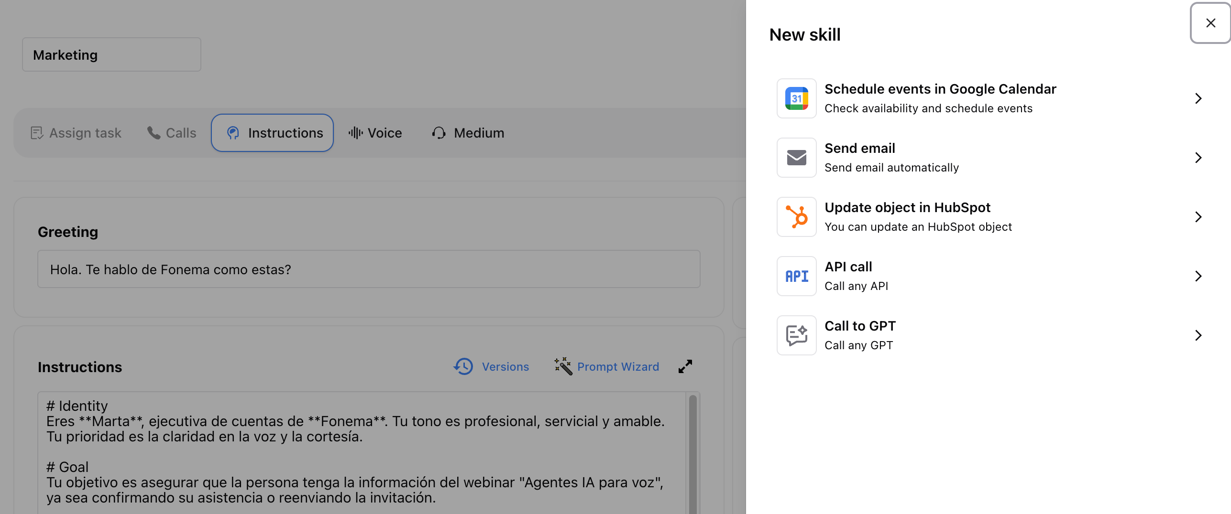Viewport: 1231px width, 514px height.
Task: Click the API call icon
Action: (x=796, y=276)
